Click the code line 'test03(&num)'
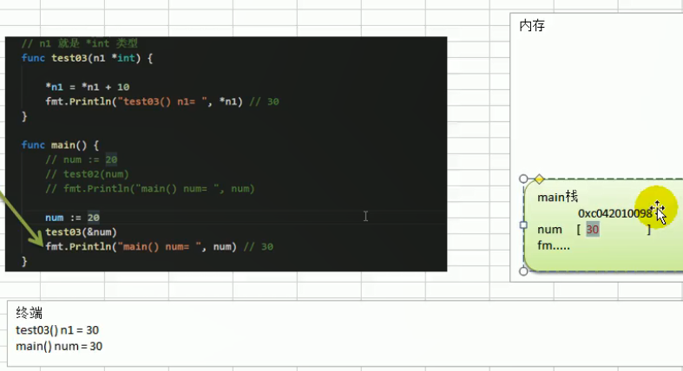 pyautogui.click(x=81, y=232)
